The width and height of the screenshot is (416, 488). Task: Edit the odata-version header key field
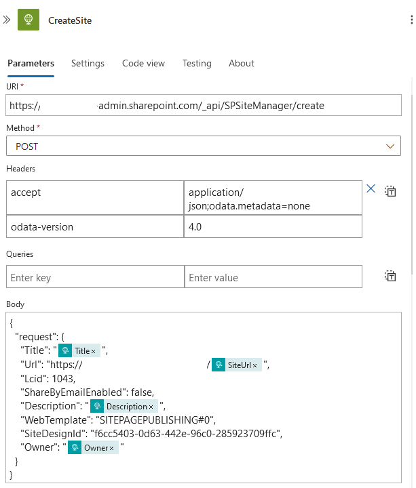coord(95,226)
